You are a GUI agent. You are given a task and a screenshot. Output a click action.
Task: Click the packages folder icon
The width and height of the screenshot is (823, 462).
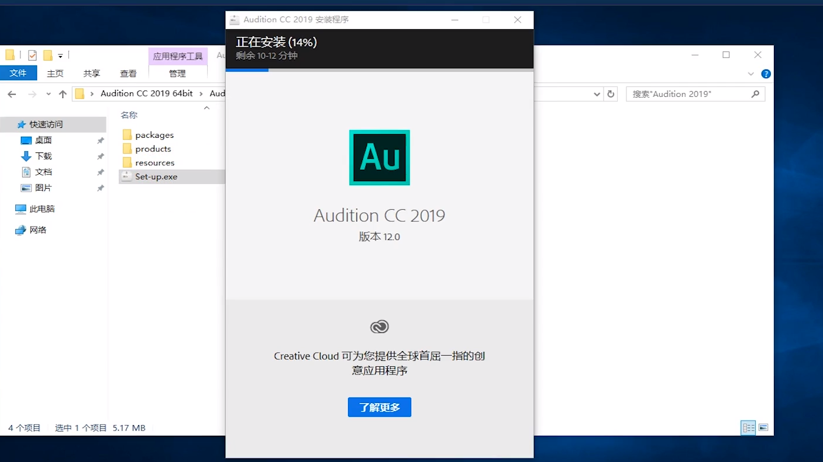click(x=127, y=135)
